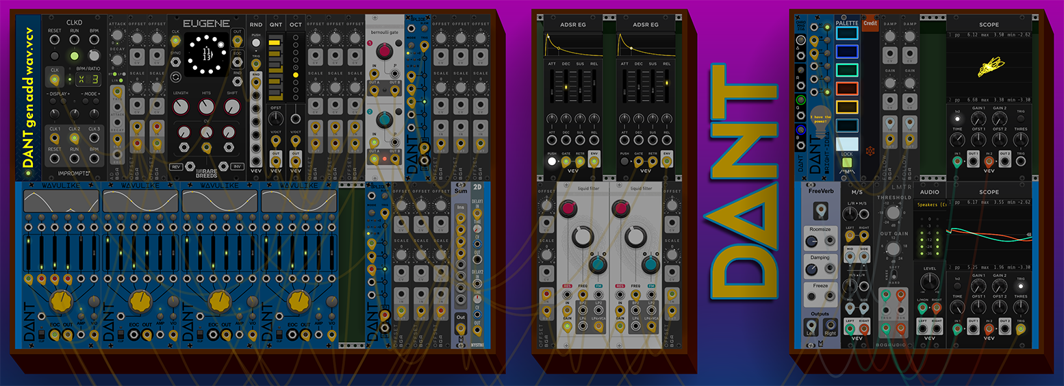
Task: Click the Eugene HITS knob
Action: (207, 107)
